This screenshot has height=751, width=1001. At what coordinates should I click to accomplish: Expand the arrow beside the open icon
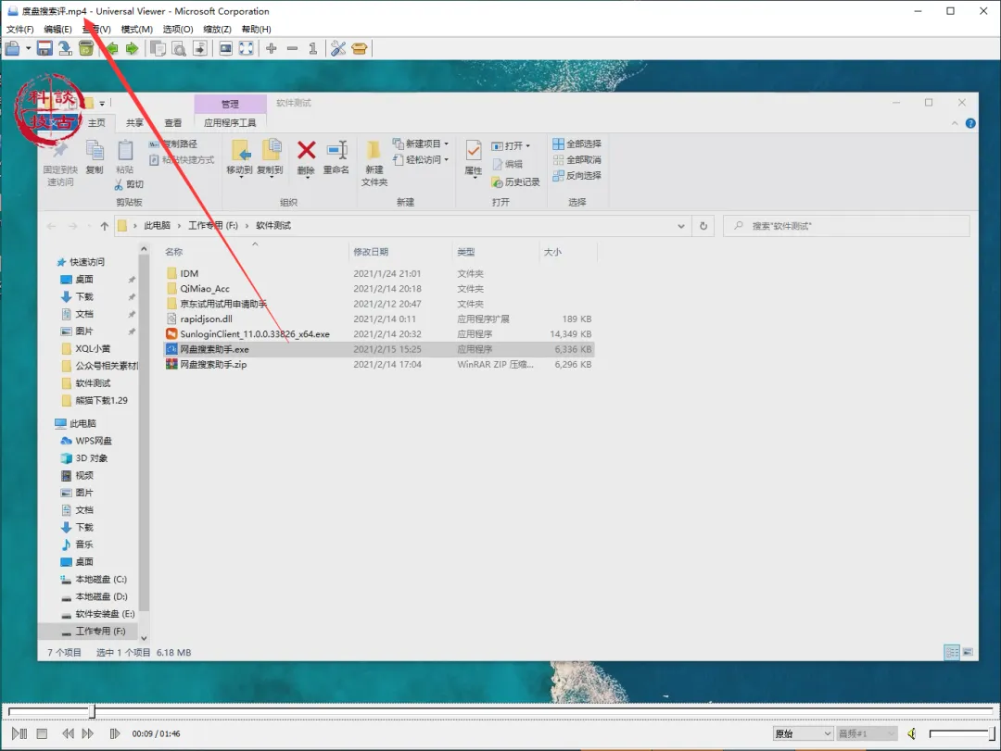[28, 48]
